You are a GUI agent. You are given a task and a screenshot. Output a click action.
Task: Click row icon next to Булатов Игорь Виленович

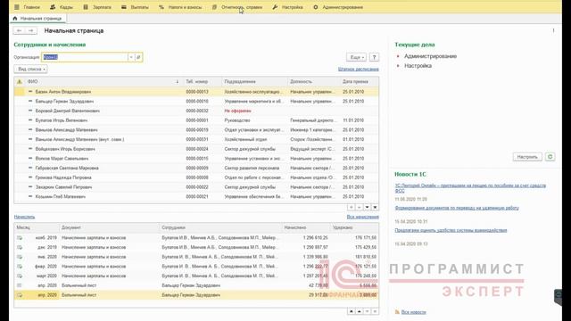pyautogui.click(x=30, y=120)
